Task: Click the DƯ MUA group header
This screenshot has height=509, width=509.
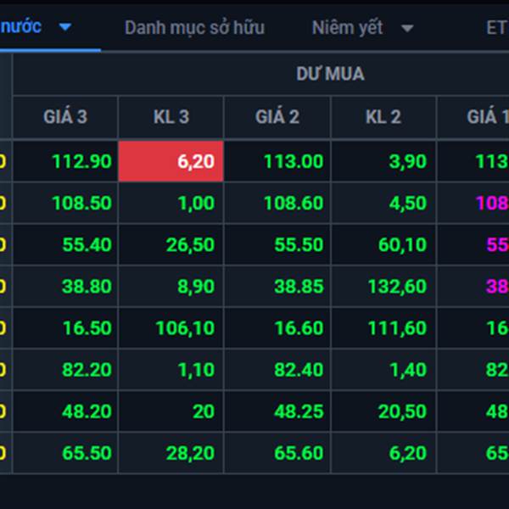Action: coord(330,74)
